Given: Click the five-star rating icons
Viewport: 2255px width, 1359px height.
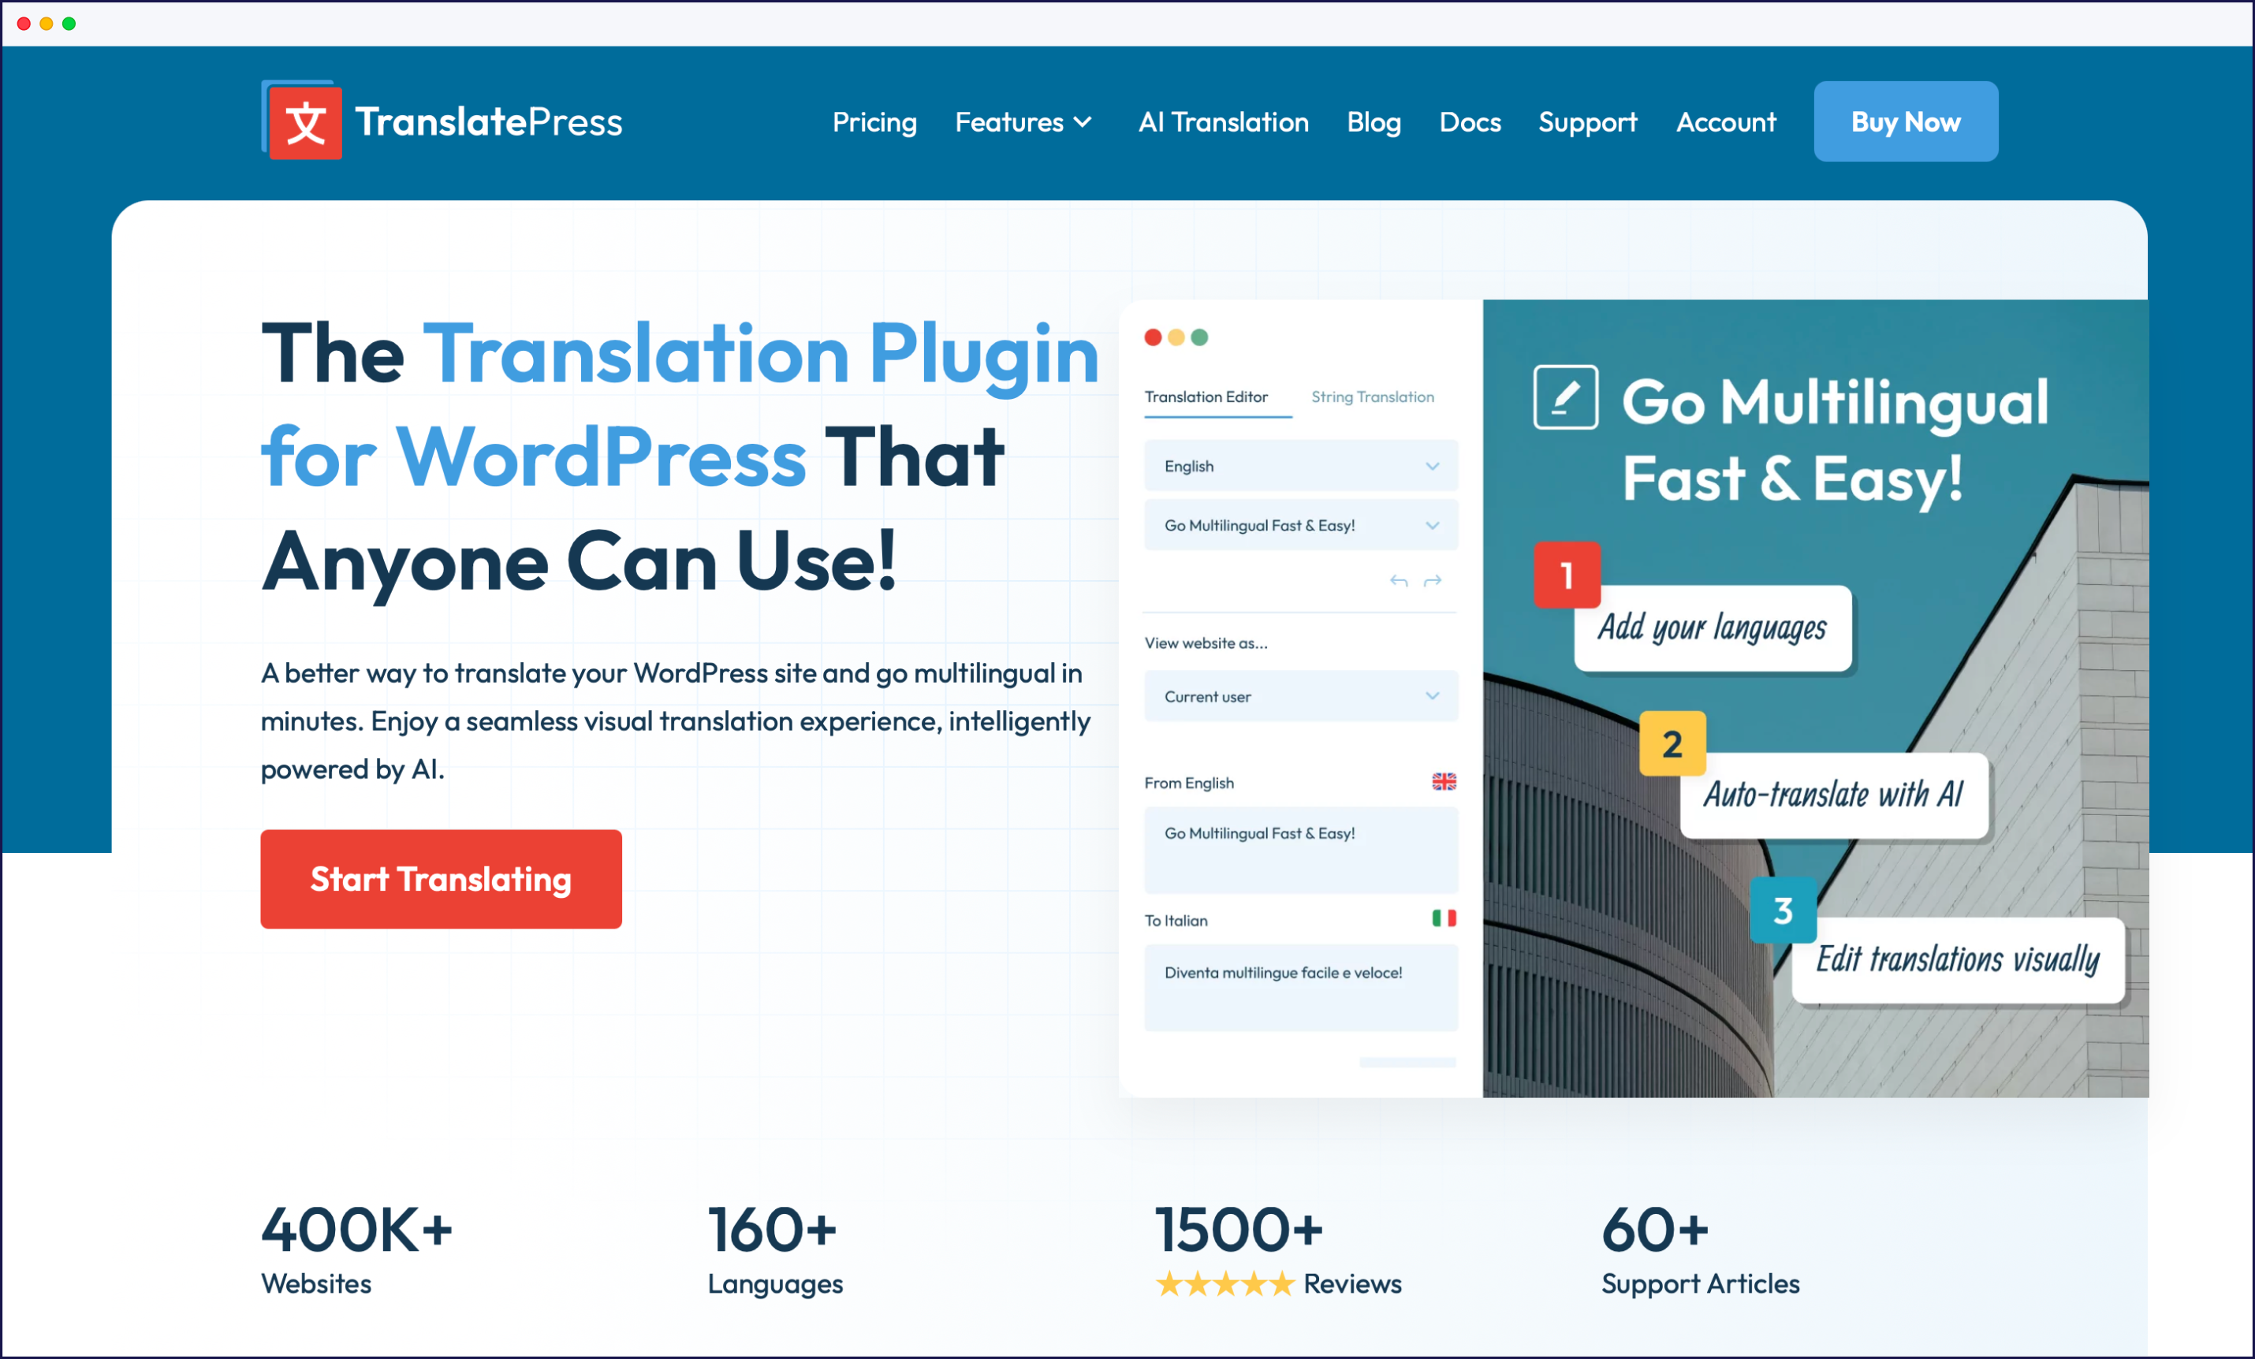Looking at the screenshot, I should click(x=1224, y=1284).
